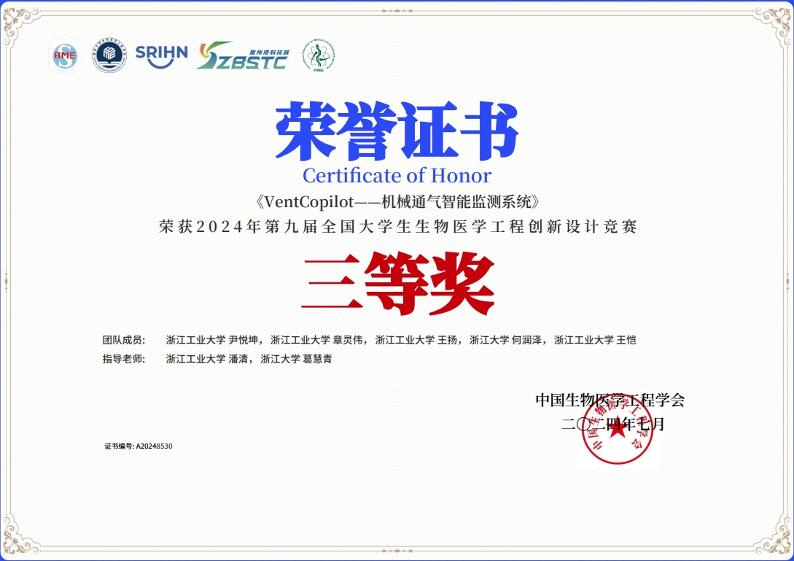Click the ZBSTC green and blue logo

(x=243, y=56)
